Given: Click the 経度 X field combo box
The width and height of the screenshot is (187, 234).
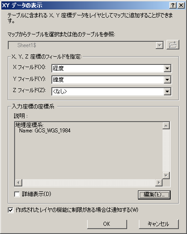Looking at the screenshot, I should (111, 68).
